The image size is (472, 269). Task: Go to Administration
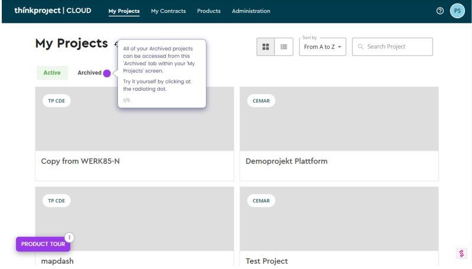(251, 11)
